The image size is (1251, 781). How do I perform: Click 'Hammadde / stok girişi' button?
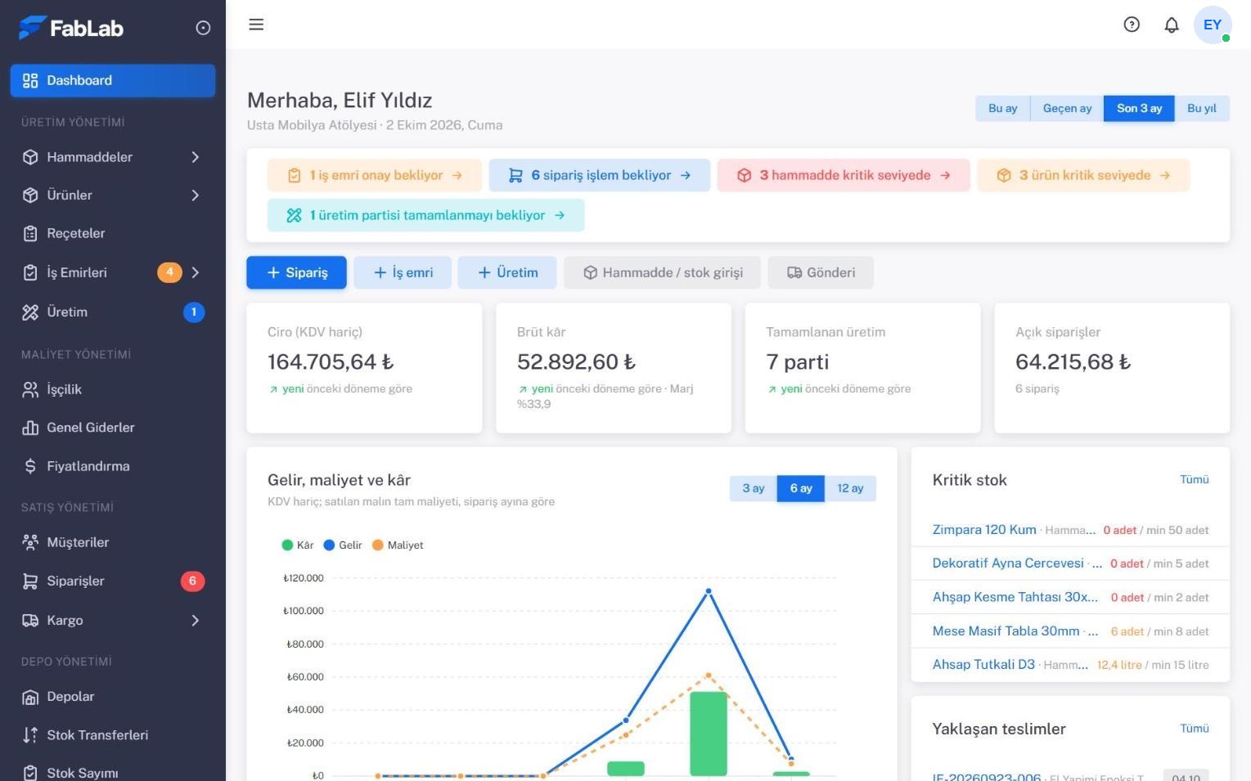coord(663,272)
